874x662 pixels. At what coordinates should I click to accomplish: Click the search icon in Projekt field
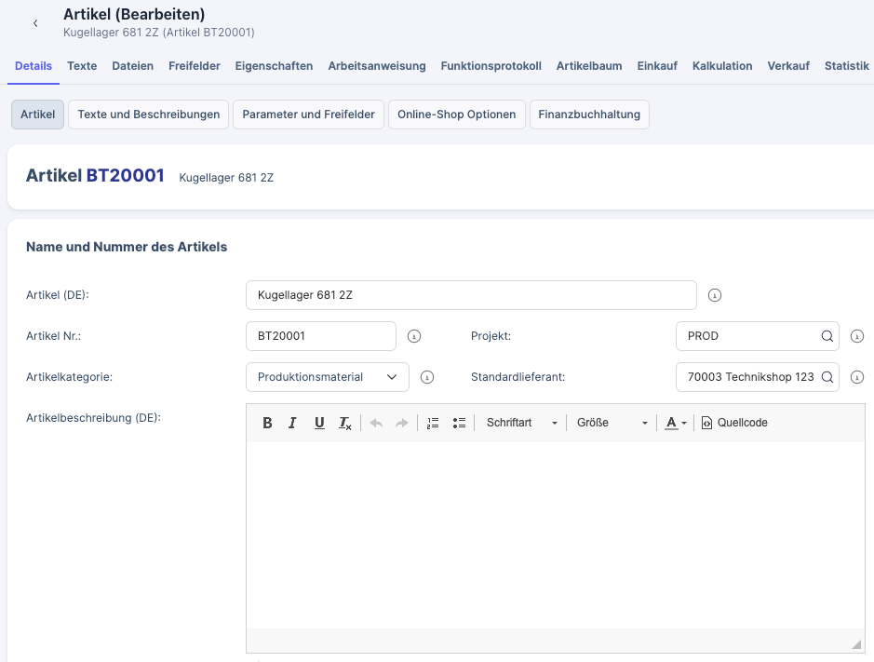(827, 336)
